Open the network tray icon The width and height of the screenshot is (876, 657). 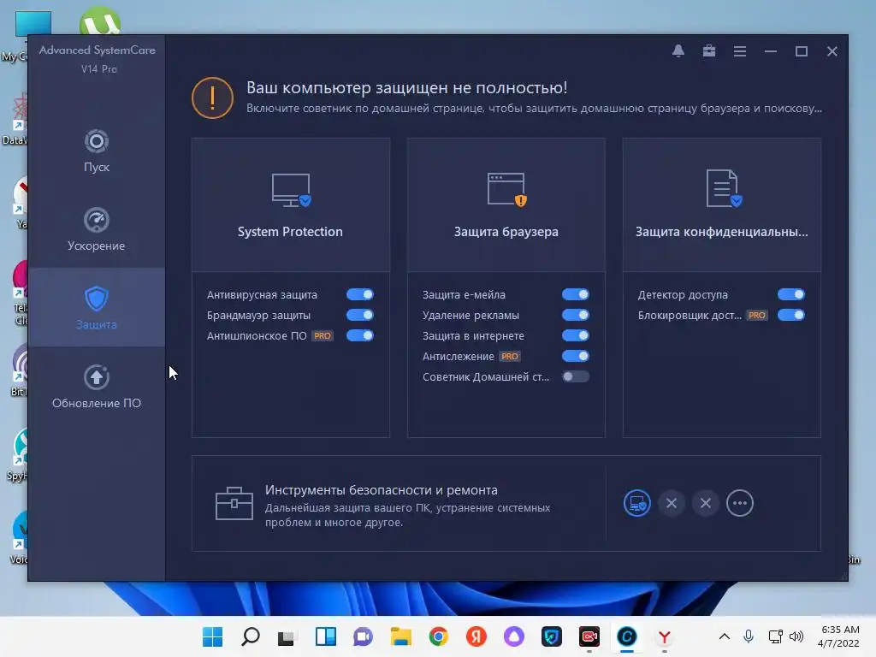pyautogui.click(x=775, y=636)
